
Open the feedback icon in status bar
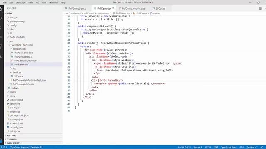tap(261, 147)
